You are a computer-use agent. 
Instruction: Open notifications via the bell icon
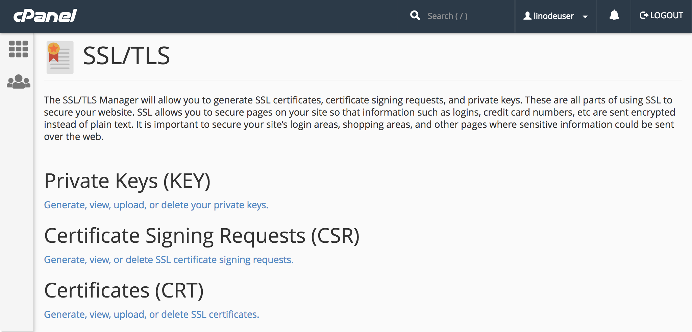[614, 16]
